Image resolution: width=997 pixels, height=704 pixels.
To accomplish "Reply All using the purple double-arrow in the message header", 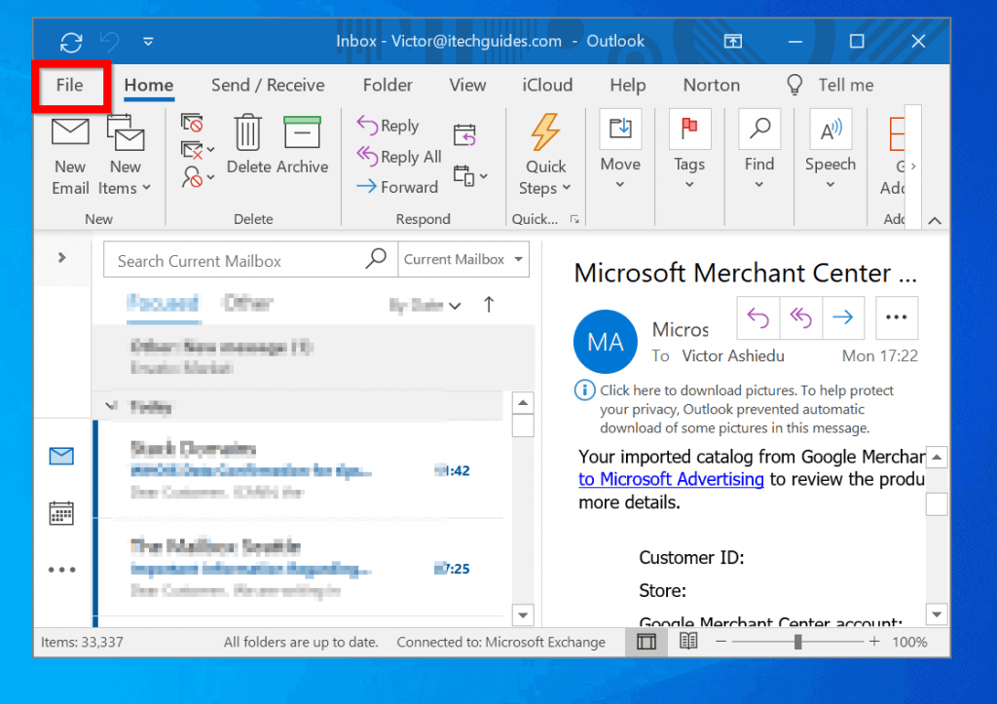I will pyautogui.click(x=800, y=317).
